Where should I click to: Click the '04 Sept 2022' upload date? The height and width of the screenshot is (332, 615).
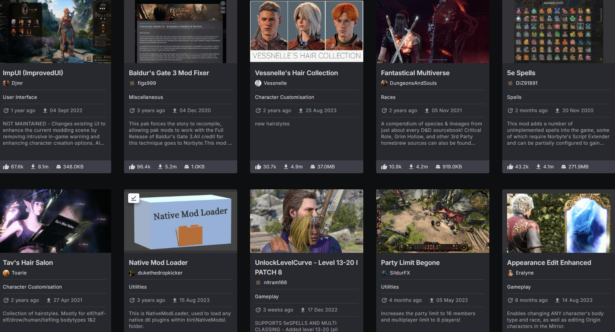(66, 111)
